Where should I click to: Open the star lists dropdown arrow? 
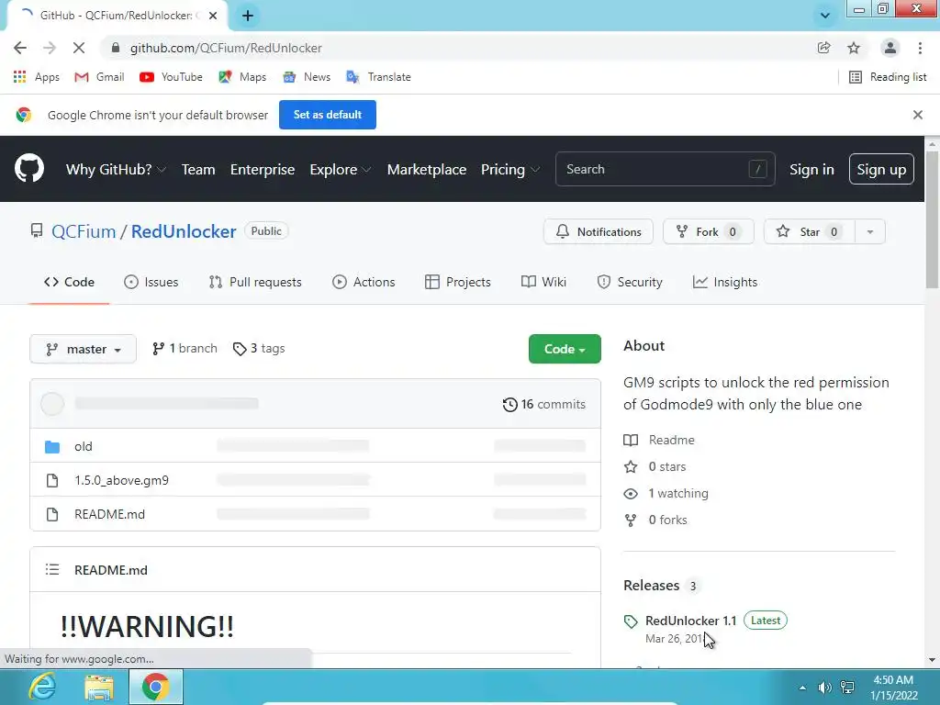(x=870, y=231)
